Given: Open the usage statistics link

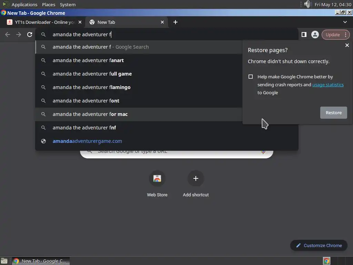Looking at the screenshot, I should click(328, 85).
